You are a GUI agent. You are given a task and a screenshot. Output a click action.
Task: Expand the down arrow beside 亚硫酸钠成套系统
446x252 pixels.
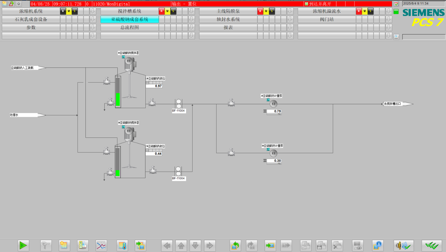[x=191, y=19]
